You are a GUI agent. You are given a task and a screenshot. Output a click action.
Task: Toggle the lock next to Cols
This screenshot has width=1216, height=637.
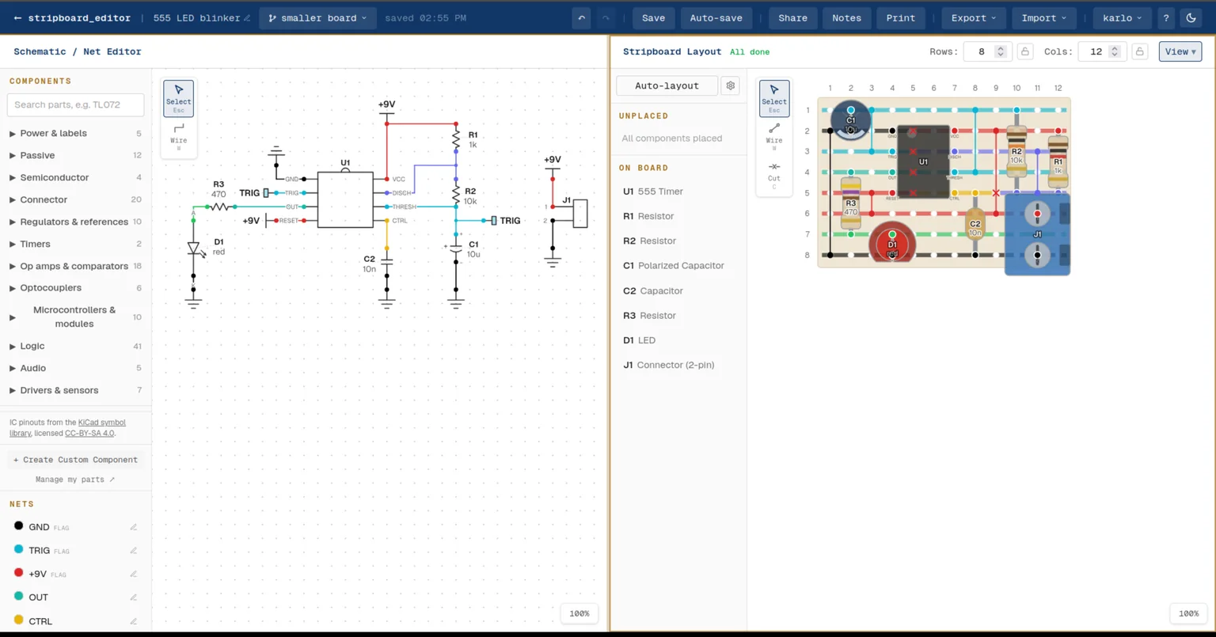pyautogui.click(x=1140, y=51)
